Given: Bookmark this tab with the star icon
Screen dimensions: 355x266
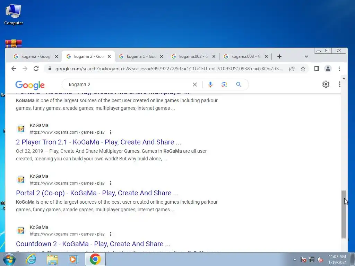Looking at the screenshot, I should point(303,69).
